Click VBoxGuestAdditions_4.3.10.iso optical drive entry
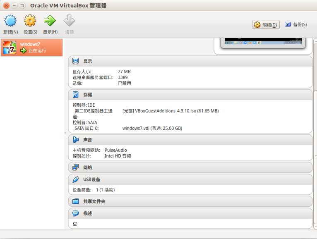 click(x=171, y=111)
